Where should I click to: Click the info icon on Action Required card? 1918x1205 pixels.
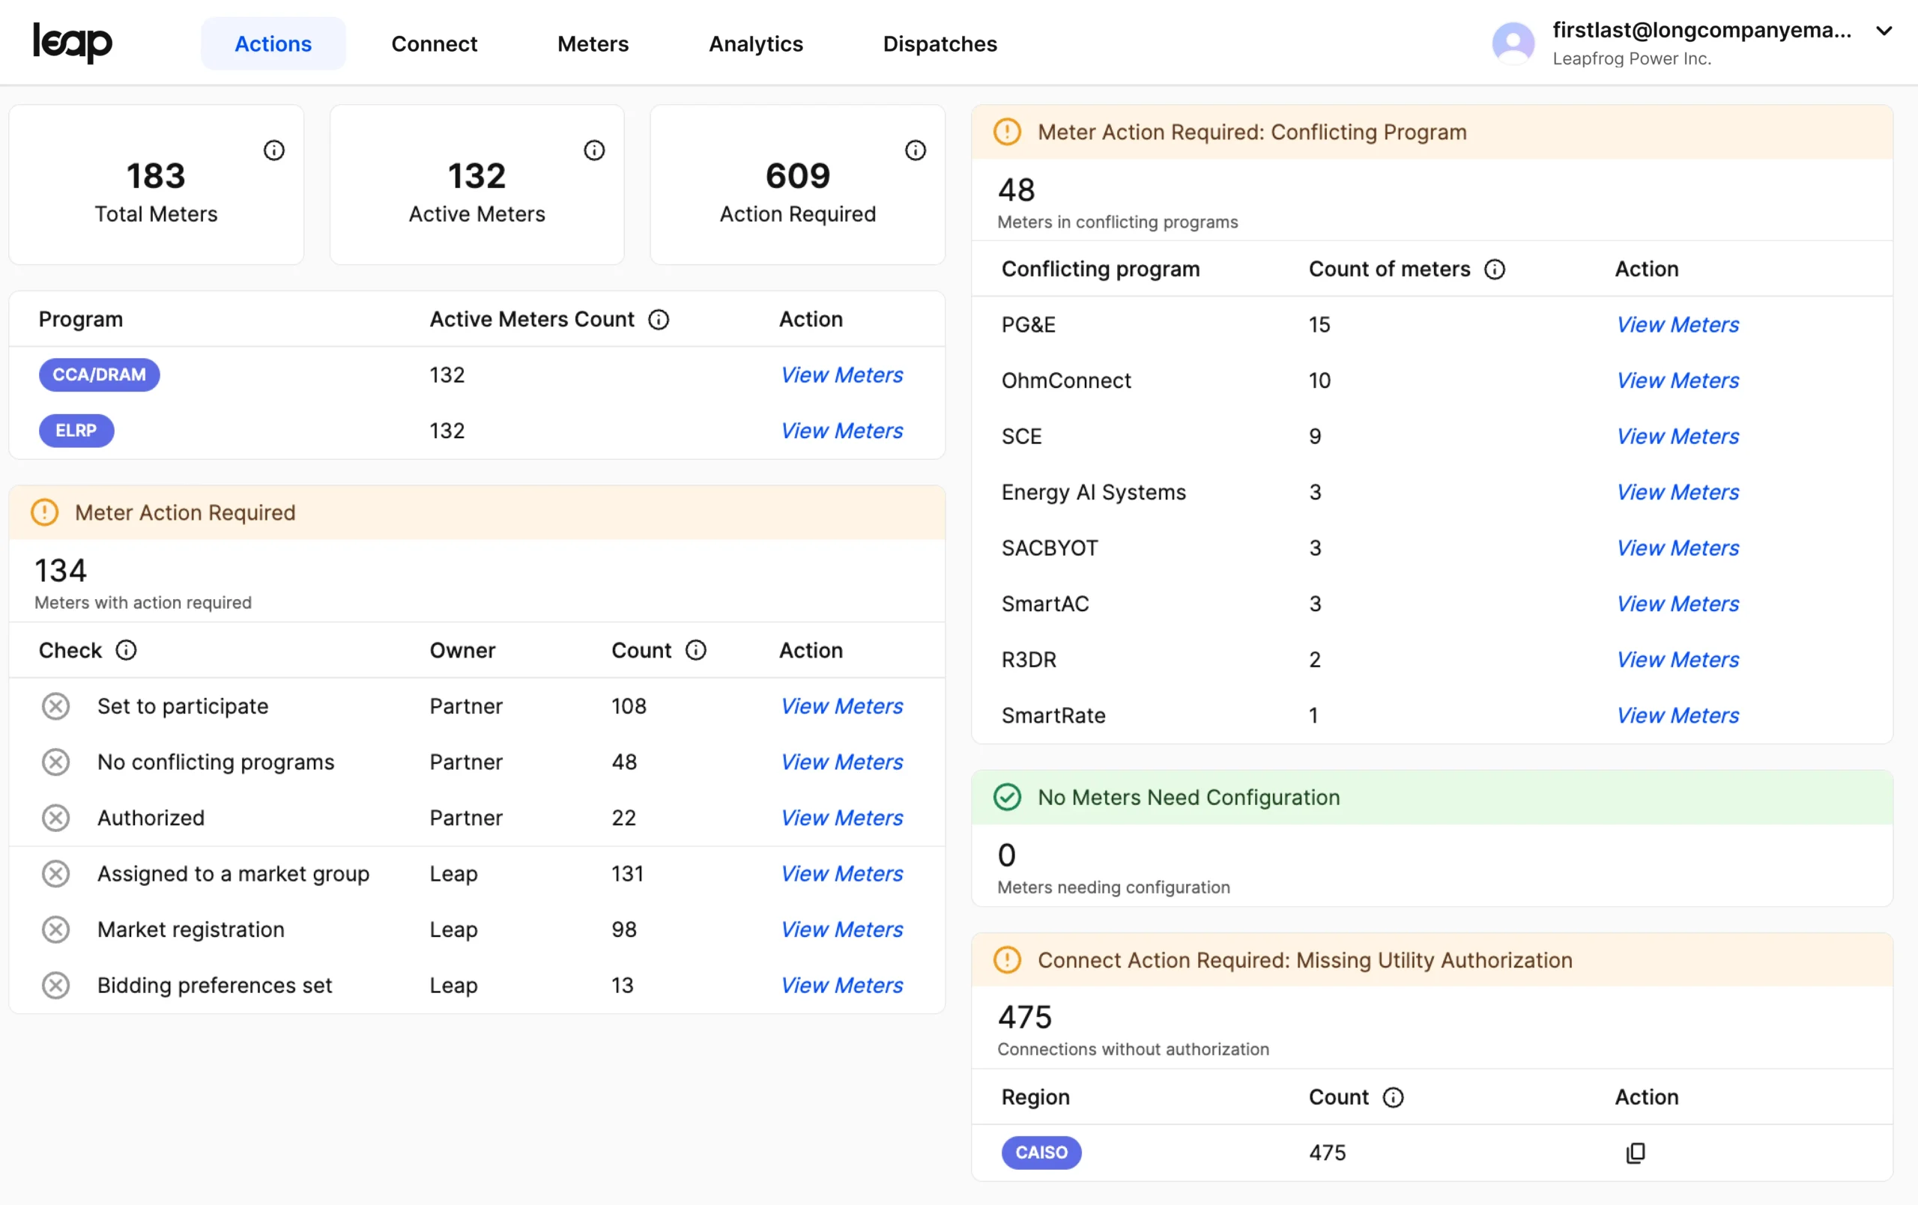916,150
